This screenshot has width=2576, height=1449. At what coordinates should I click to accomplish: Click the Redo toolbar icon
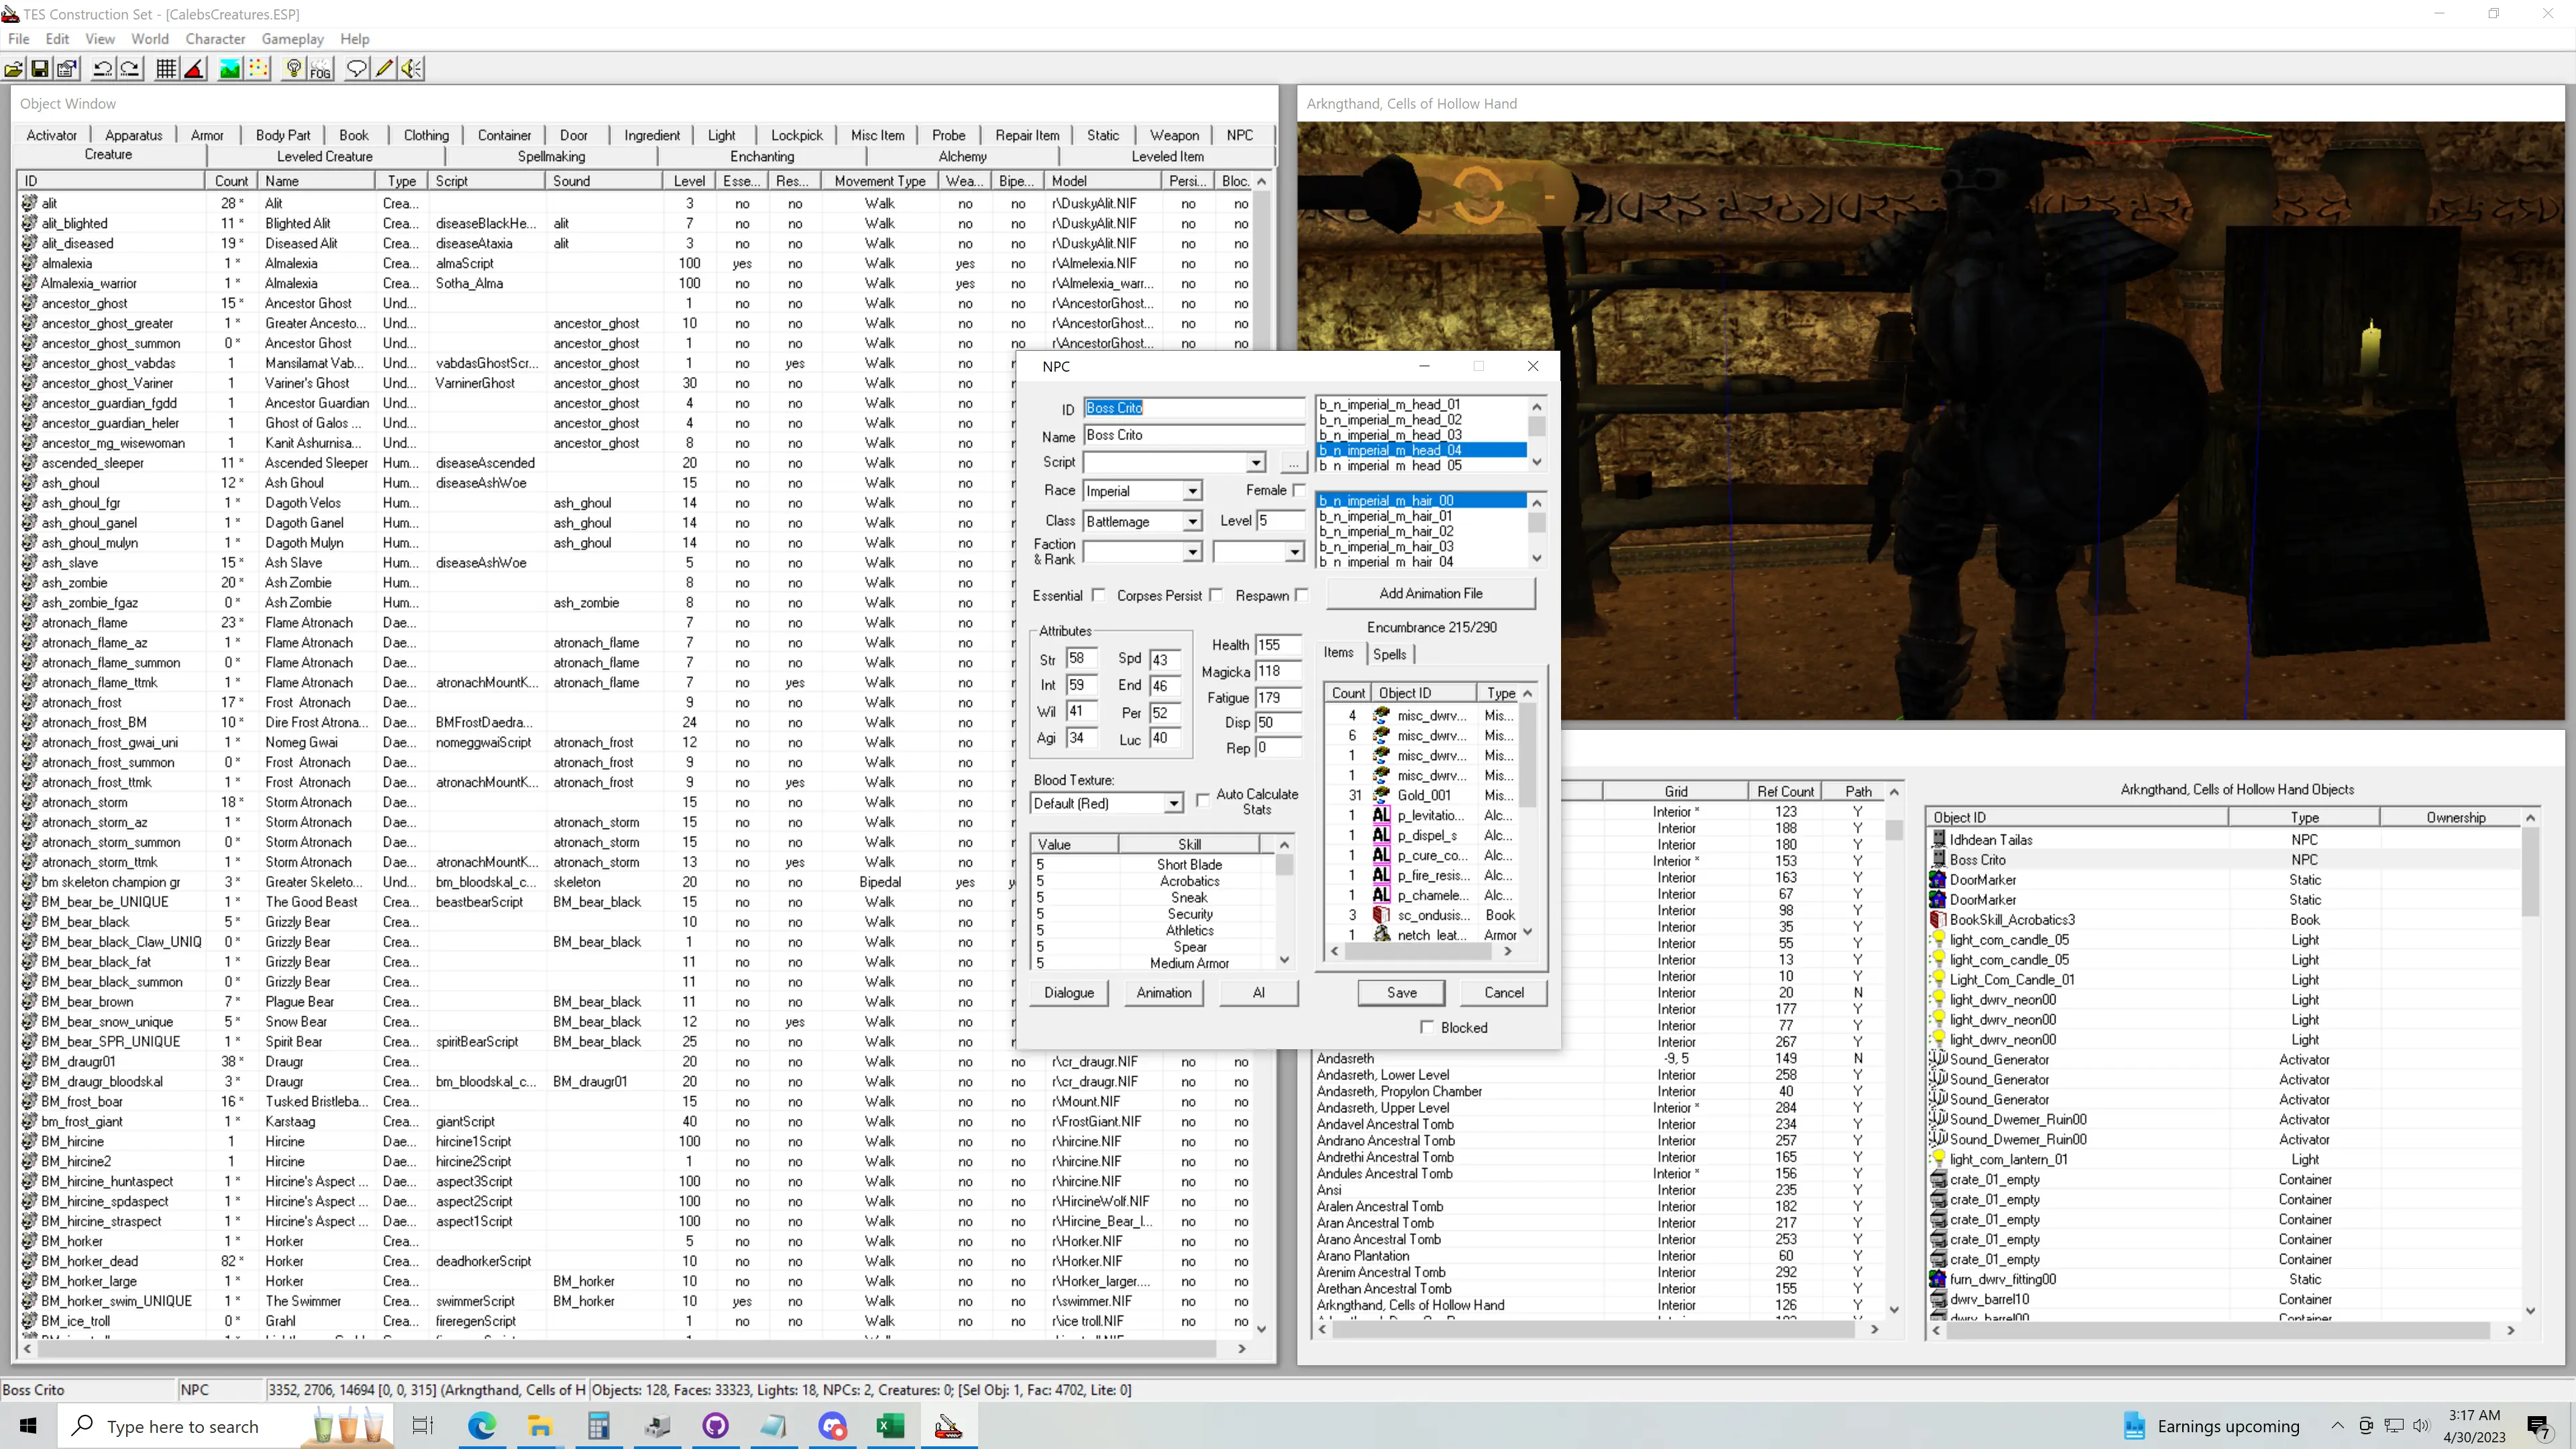click(x=130, y=69)
